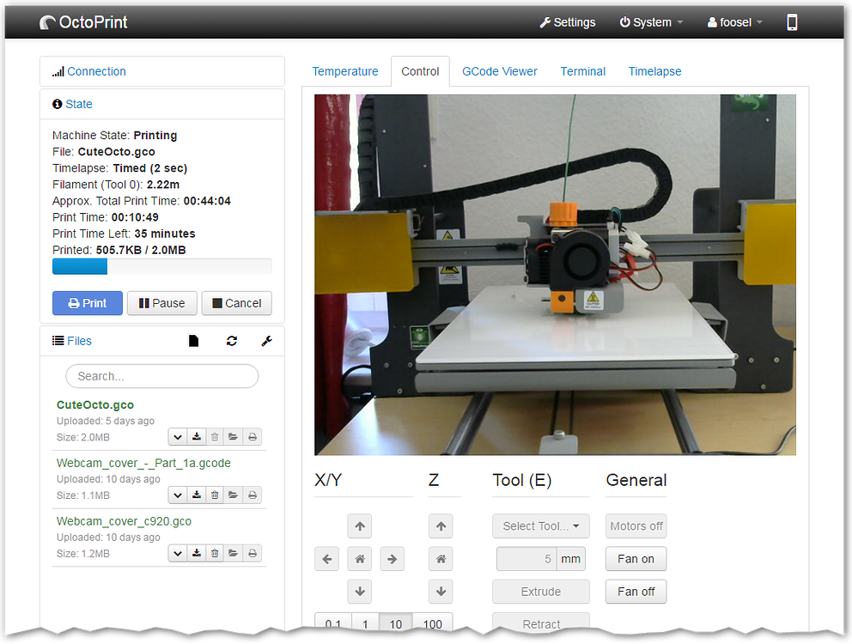Toggle hiding printed files via document icon
Viewport: 852px width, 644px height.
click(x=193, y=341)
